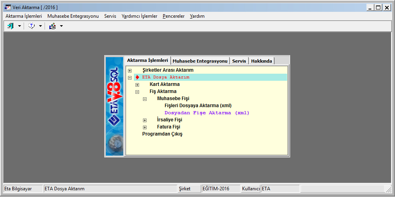Viewport: 395px width, 197px height.
Task: Select Kart Aktarma tree item
Action: click(x=164, y=84)
